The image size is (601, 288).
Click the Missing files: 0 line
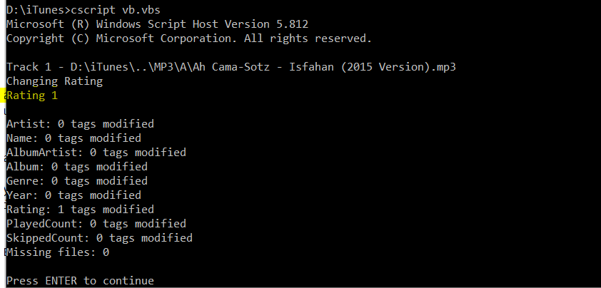(x=58, y=252)
